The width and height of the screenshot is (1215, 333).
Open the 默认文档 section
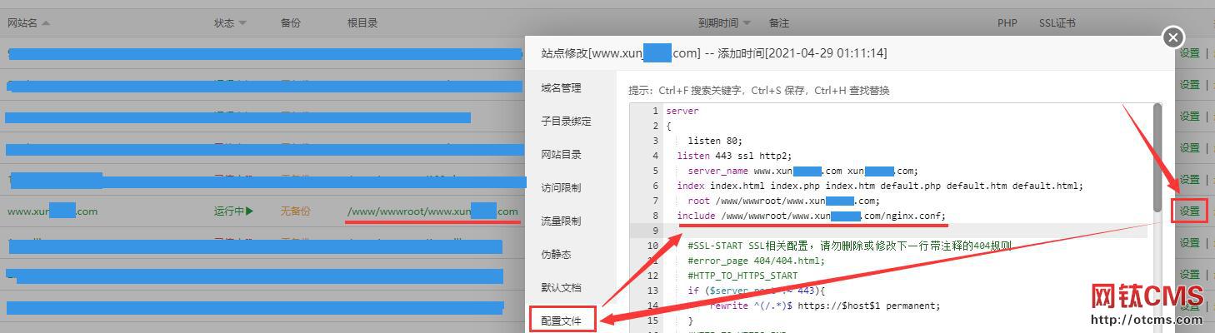tap(561, 288)
